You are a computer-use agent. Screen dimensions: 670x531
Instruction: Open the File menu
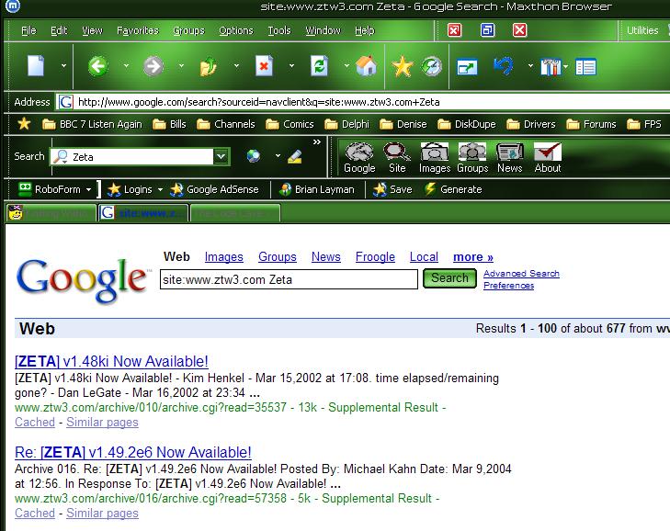[28, 30]
